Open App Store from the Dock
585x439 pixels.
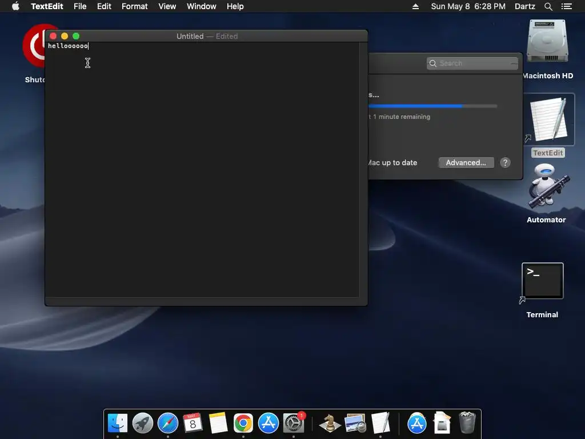pos(269,423)
